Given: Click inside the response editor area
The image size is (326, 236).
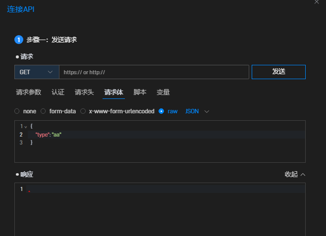Looking at the screenshot, I should click(x=159, y=208).
